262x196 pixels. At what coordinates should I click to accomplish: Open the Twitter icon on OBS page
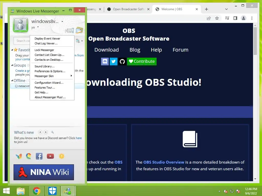pyautogui.click(x=113, y=62)
